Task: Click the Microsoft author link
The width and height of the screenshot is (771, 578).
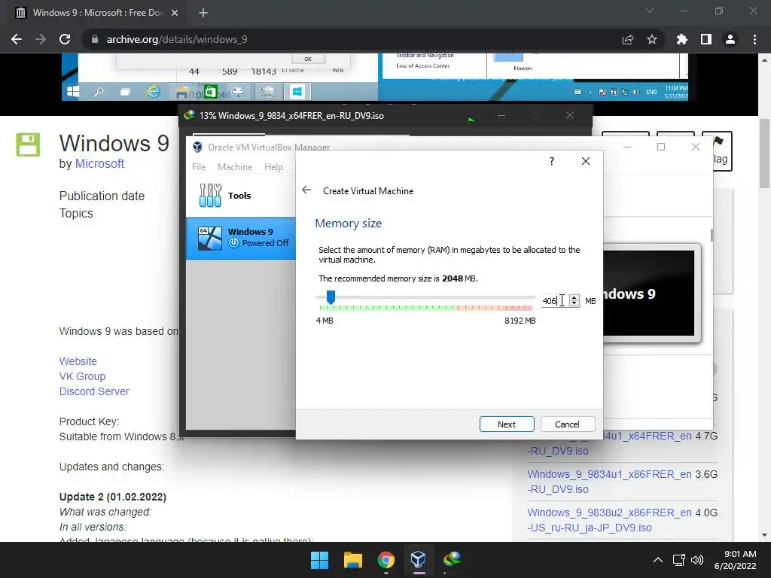Action: point(99,163)
